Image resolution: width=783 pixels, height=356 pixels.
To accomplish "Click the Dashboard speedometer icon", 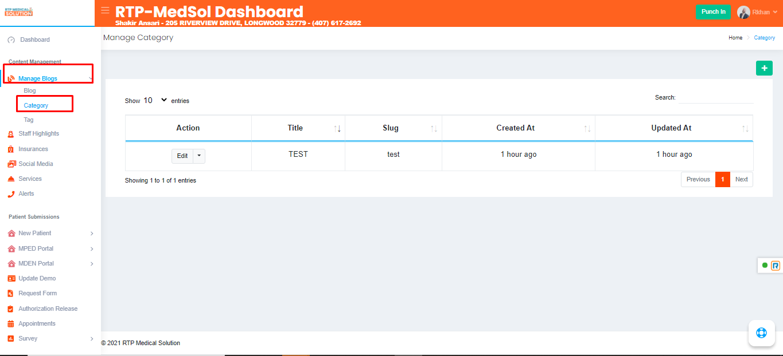I will [x=11, y=40].
